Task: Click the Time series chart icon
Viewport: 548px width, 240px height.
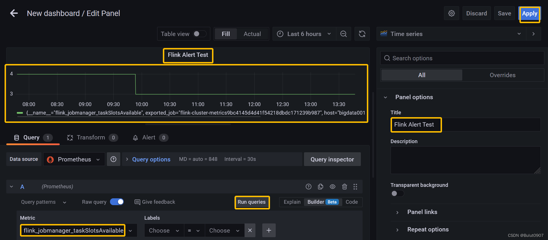Action: click(x=383, y=34)
